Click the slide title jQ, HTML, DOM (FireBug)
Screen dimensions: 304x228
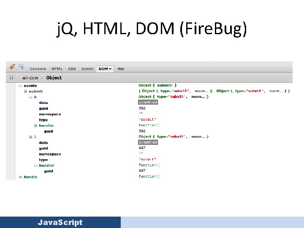click(x=152, y=29)
